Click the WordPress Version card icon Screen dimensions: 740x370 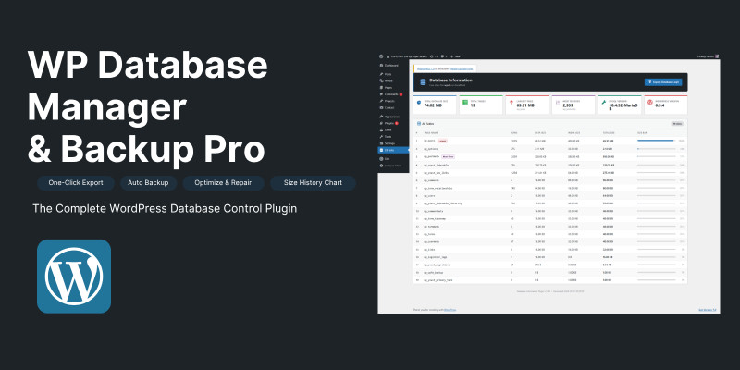650,102
